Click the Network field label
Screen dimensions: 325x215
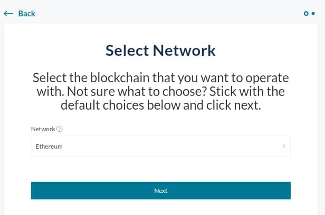click(43, 129)
